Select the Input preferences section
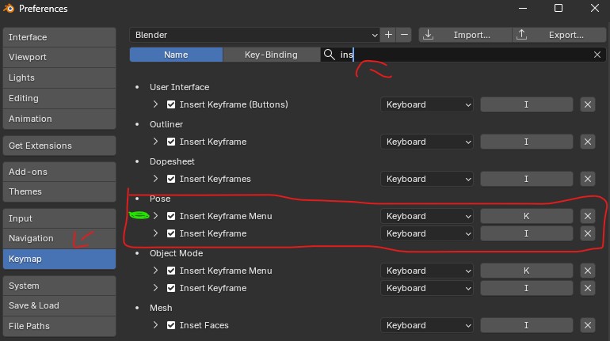Viewport: 610px width, 341px height. click(x=59, y=218)
